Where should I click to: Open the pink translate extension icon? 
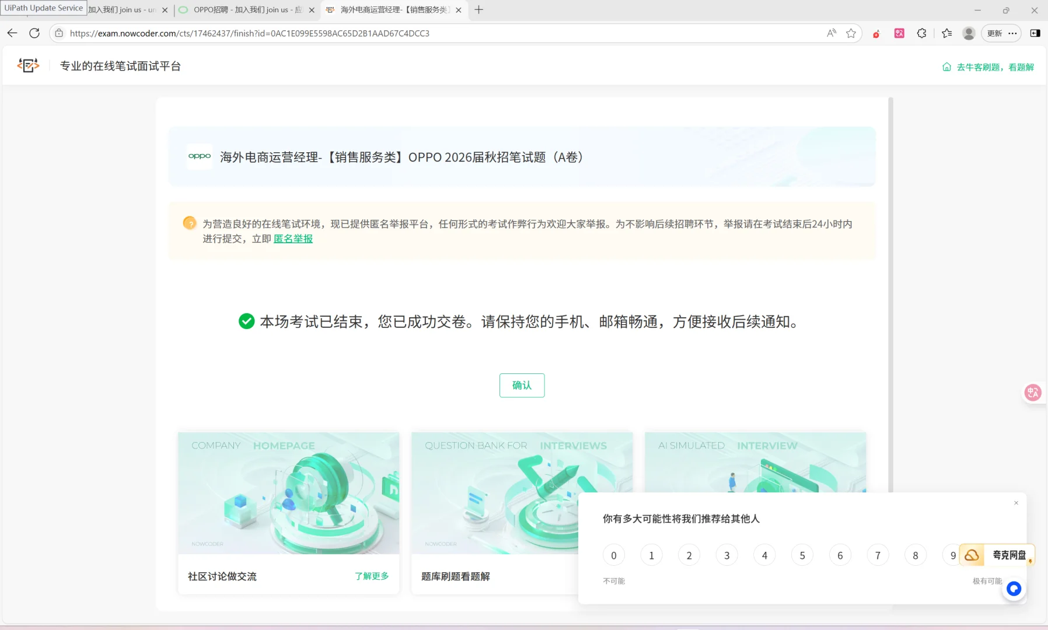point(899,33)
